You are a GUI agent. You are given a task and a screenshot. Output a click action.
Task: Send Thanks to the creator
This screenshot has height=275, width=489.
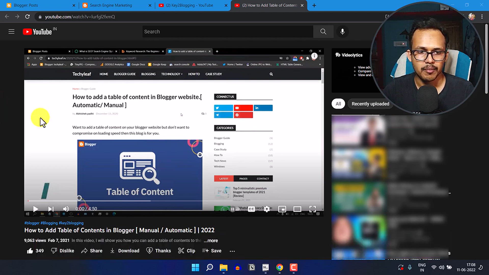click(158, 251)
